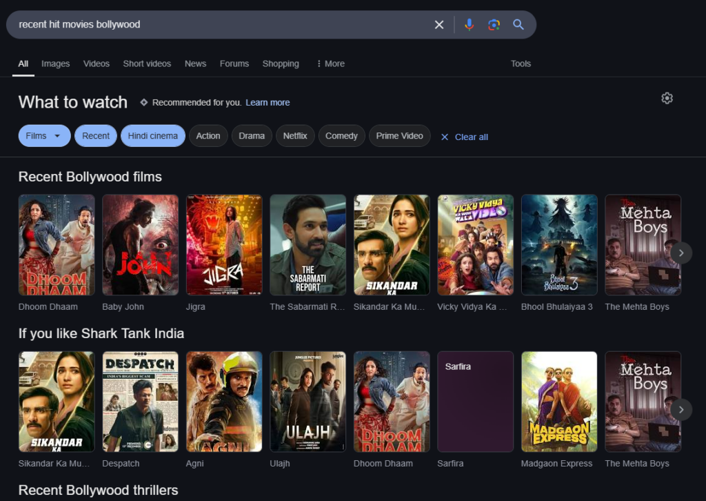Open the More search categories menu
Viewport: 706px width, 501px height.
pyautogui.click(x=330, y=63)
